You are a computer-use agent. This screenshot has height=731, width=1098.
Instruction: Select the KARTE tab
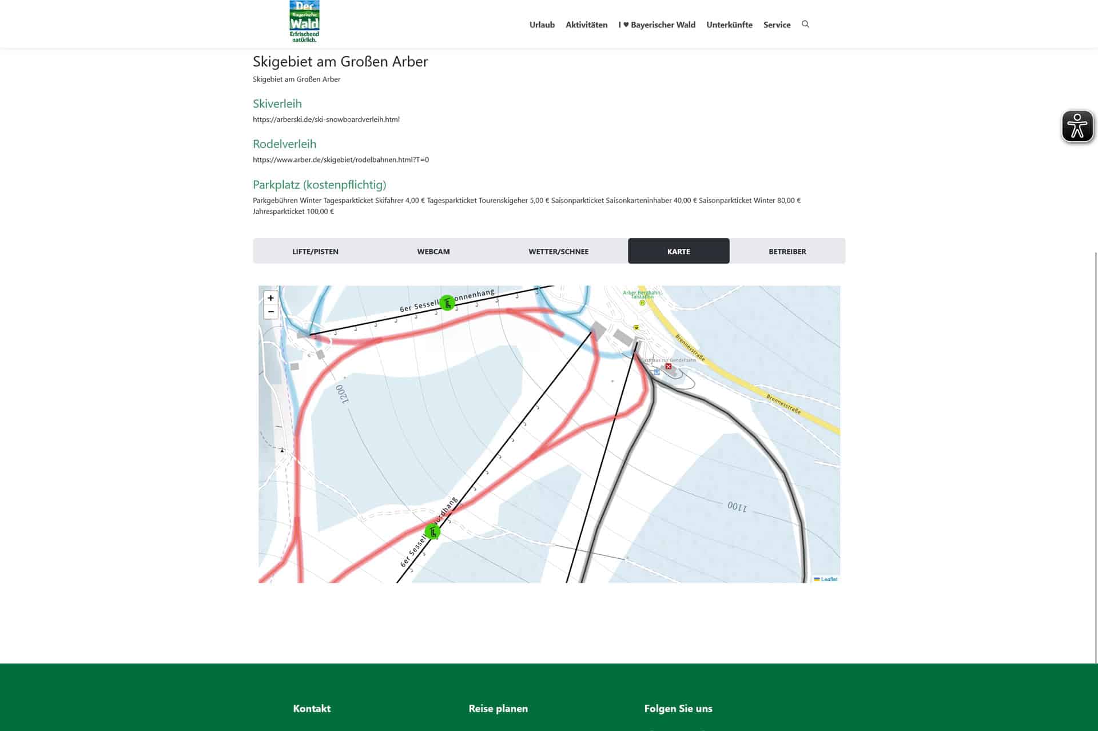678,251
